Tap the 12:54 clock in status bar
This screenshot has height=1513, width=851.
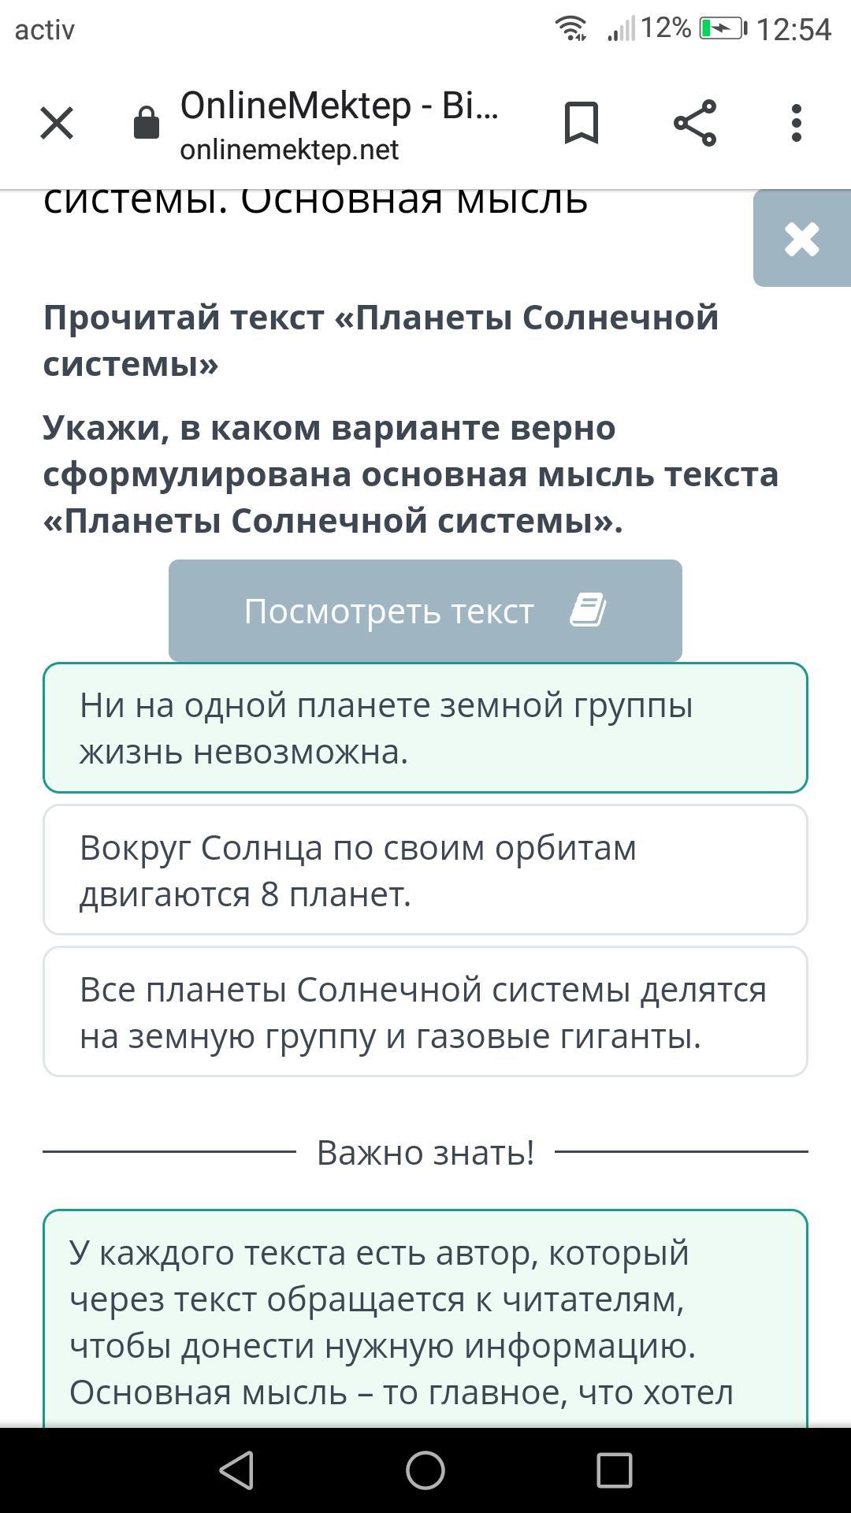point(793,30)
